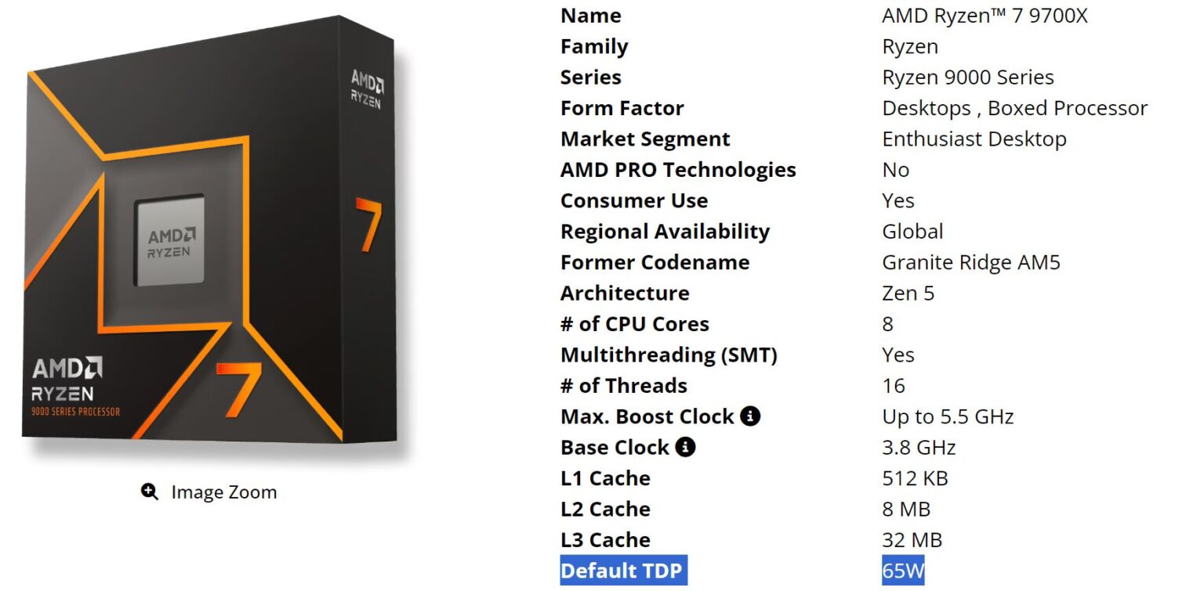Screen dimensions: 1204x591
Task: Click the AMD PRO Technologies label
Action: pos(678,170)
